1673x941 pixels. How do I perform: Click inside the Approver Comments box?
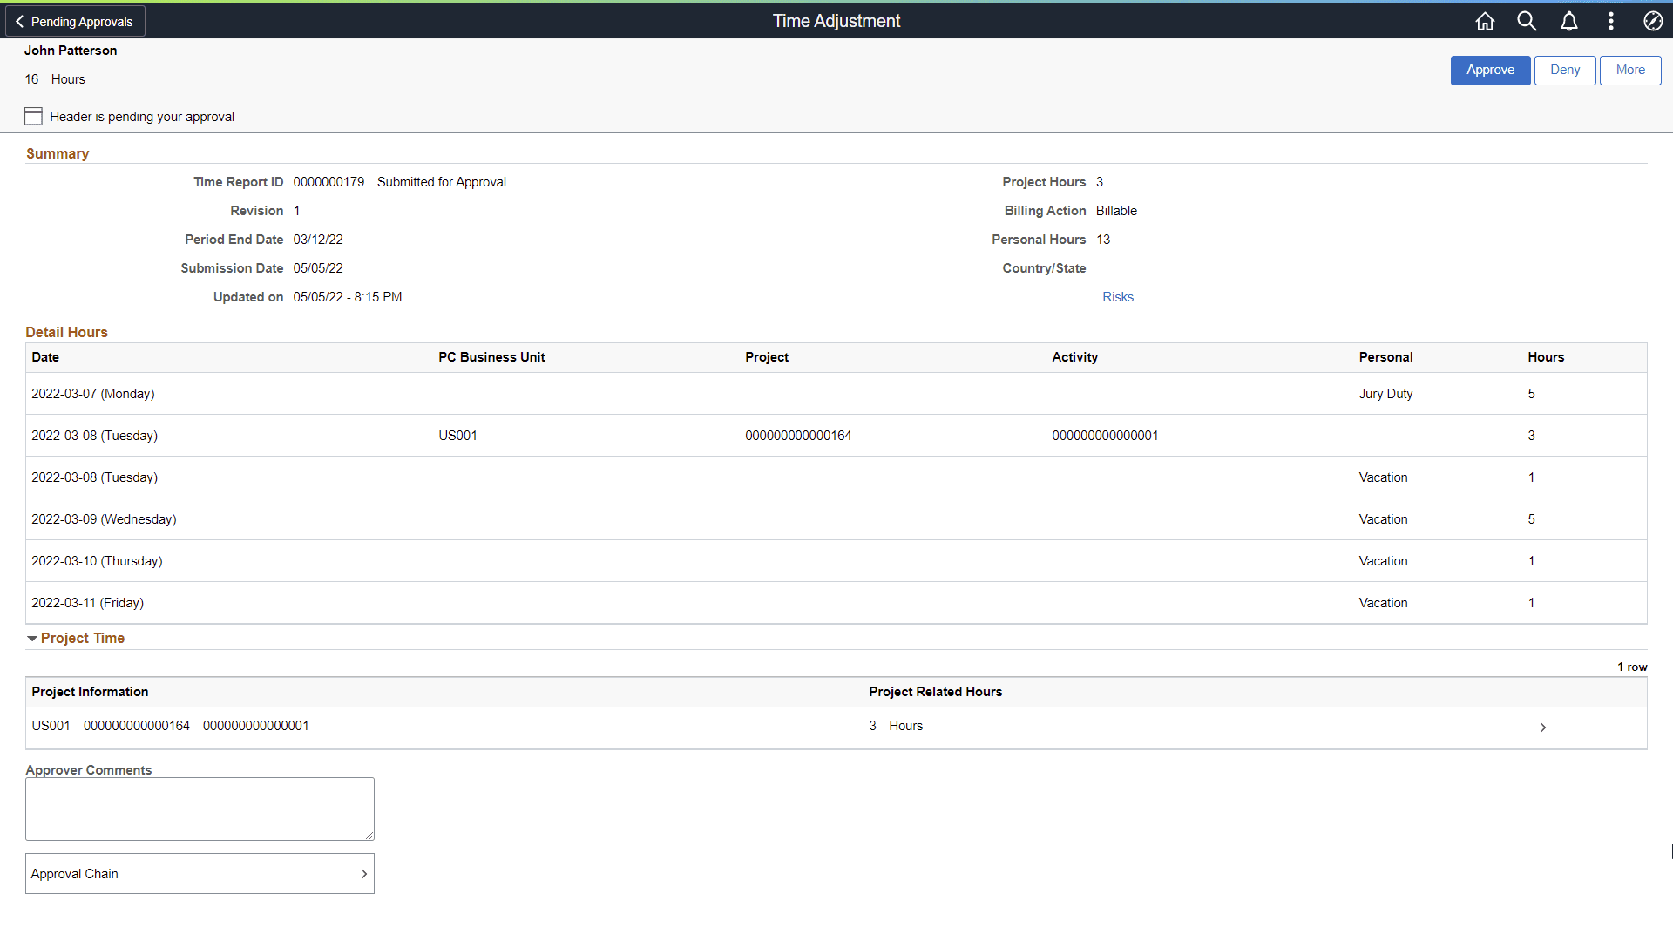click(199, 808)
